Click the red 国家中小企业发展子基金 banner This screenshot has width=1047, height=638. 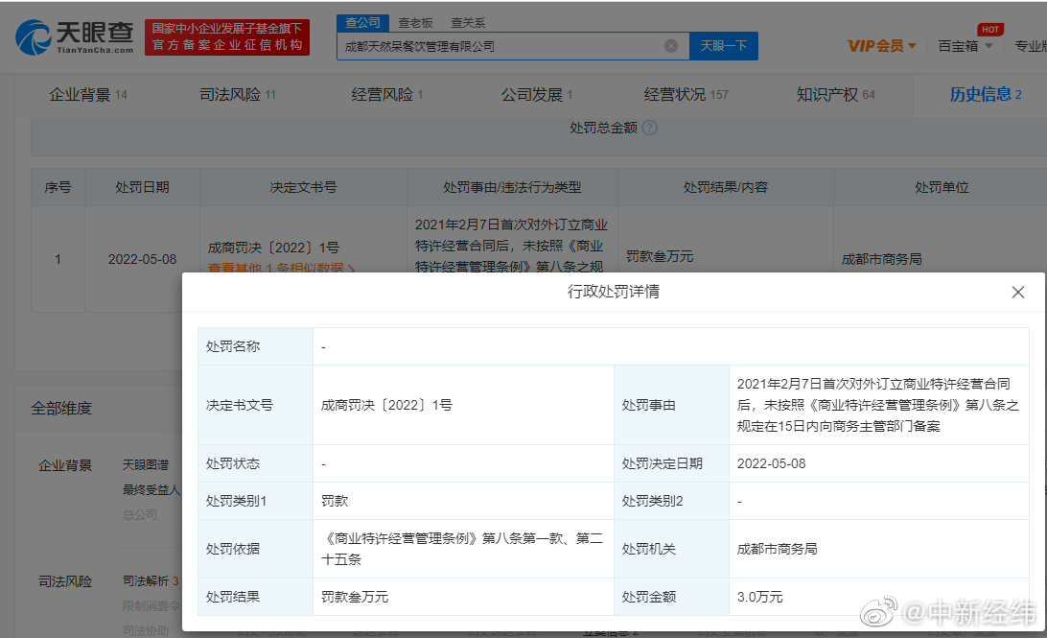(x=227, y=37)
